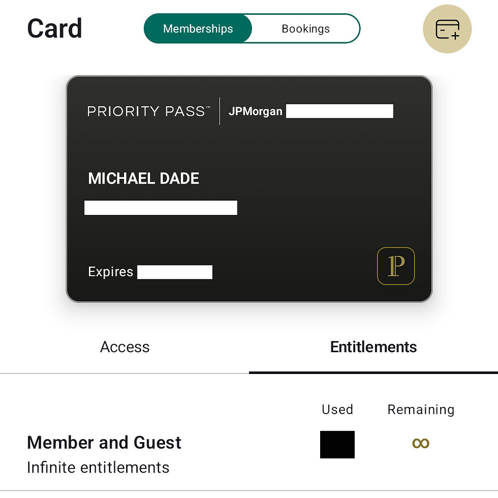Click the JPMorgan label on the card
Screen dimensions: 498x498
[x=255, y=111]
